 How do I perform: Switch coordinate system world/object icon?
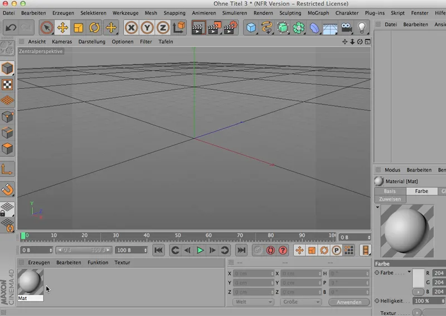coord(179,28)
